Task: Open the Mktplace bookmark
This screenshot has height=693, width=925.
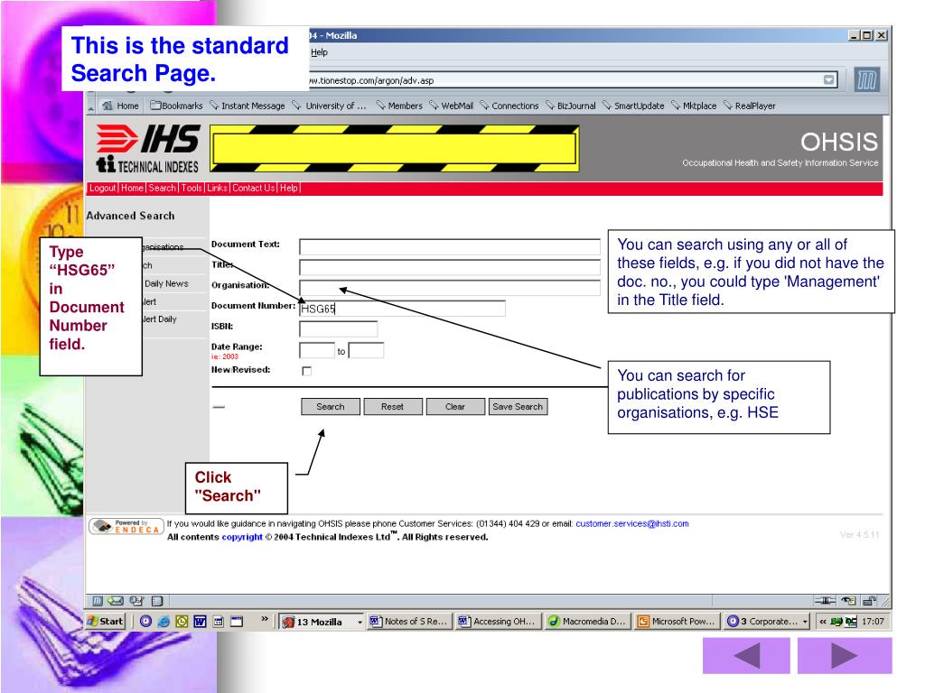Action: (694, 106)
